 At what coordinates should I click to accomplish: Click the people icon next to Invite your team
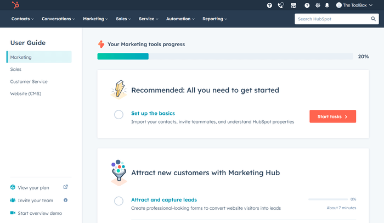pyautogui.click(x=13, y=200)
